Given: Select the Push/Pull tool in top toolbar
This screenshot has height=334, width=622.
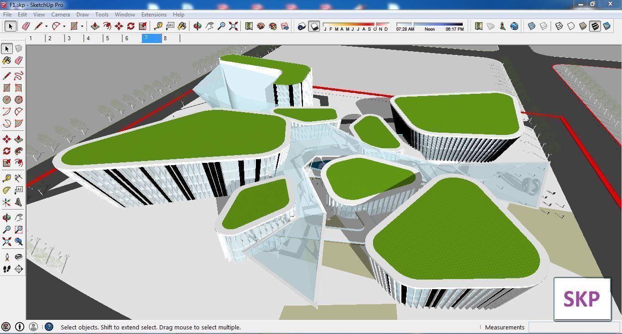Looking at the screenshot, I should [95, 27].
